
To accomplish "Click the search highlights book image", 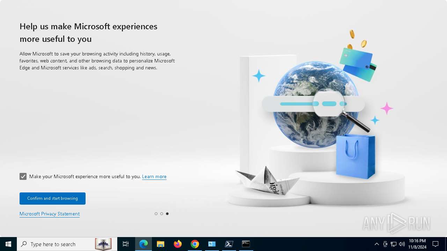I will click(x=103, y=244).
